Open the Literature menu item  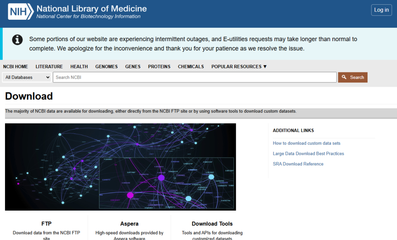pyautogui.click(x=49, y=67)
